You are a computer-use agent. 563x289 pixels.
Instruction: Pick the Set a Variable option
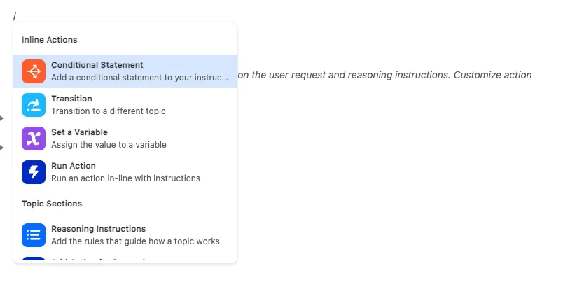79,132
